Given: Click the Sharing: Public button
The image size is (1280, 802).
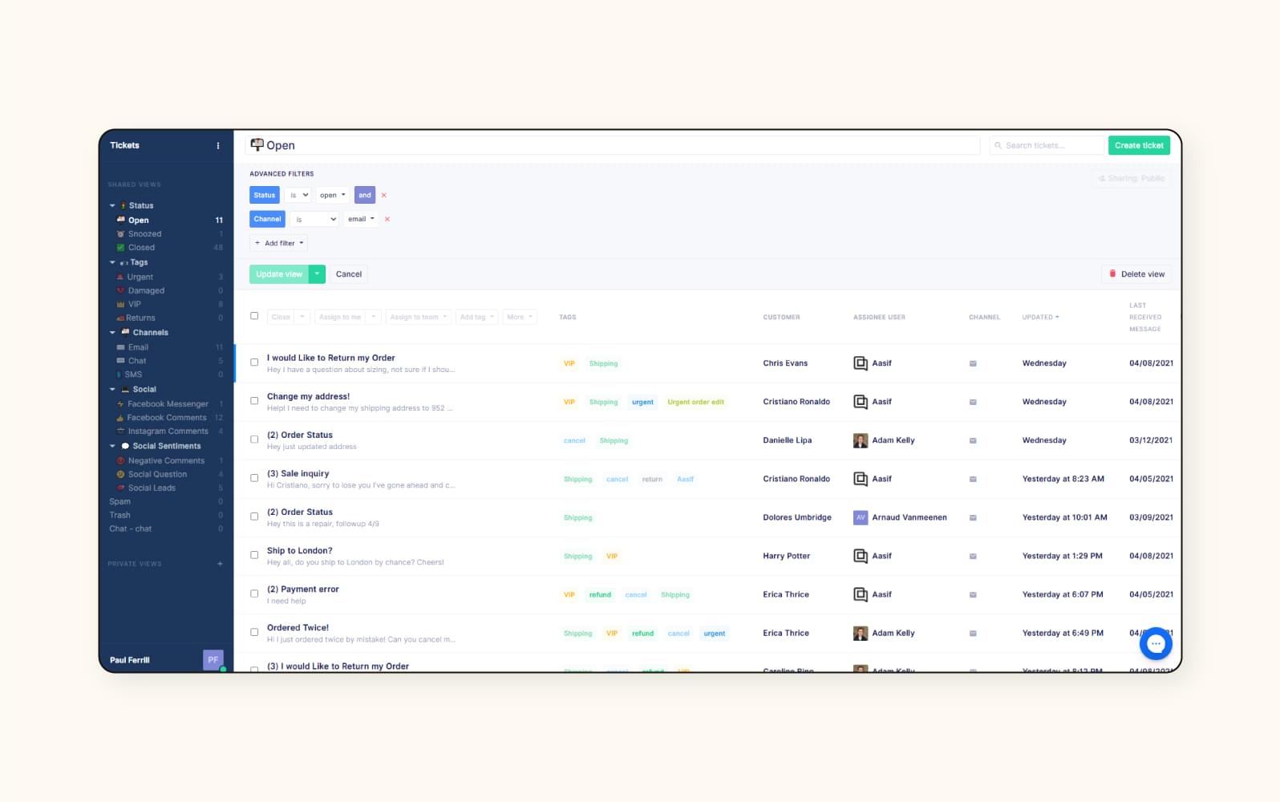Looking at the screenshot, I should 1131,178.
